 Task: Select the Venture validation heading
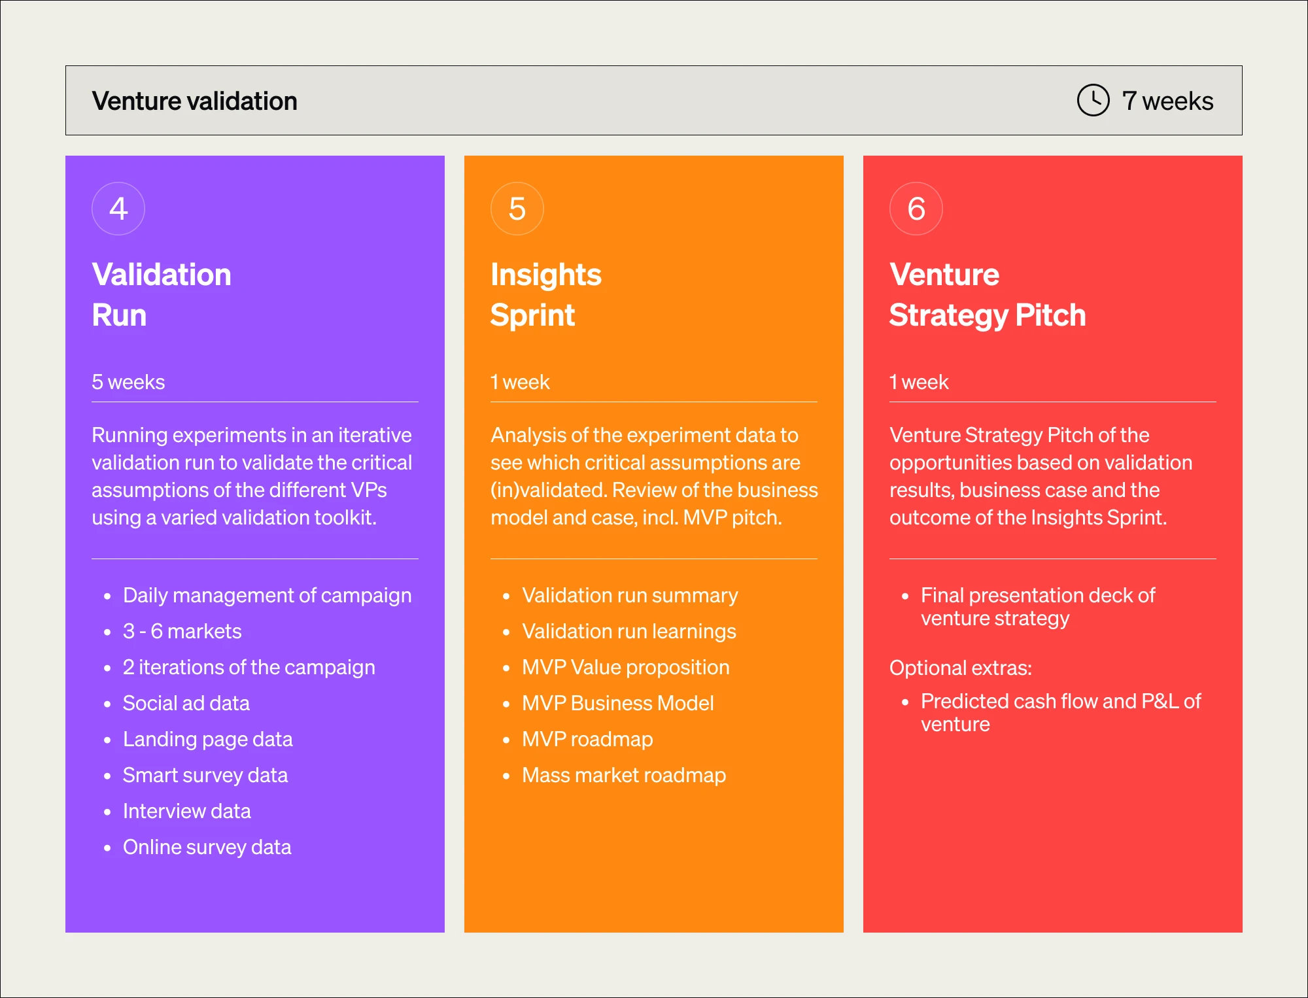point(194,101)
